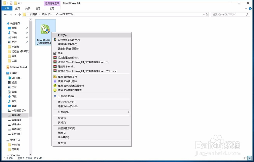254x162 pixels.
Task: Click 使用 360强力删除 entry
Action: point(91,81)
